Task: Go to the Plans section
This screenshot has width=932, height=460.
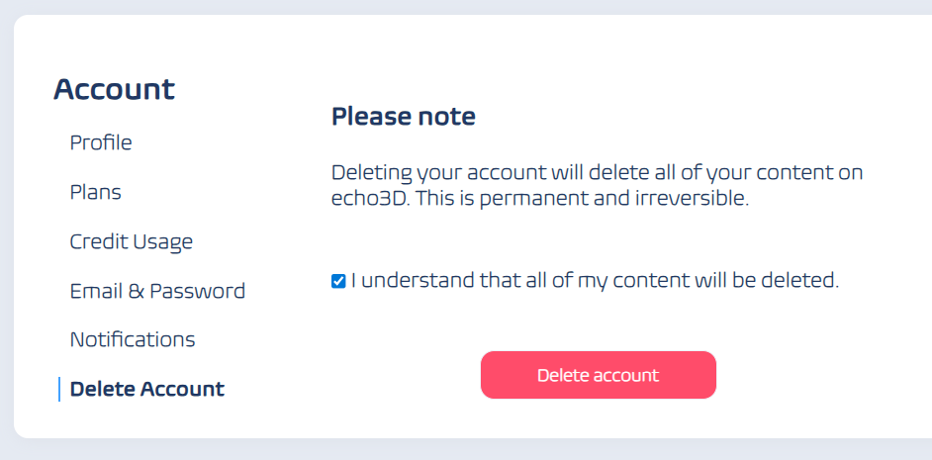Action: pos(96,192)
